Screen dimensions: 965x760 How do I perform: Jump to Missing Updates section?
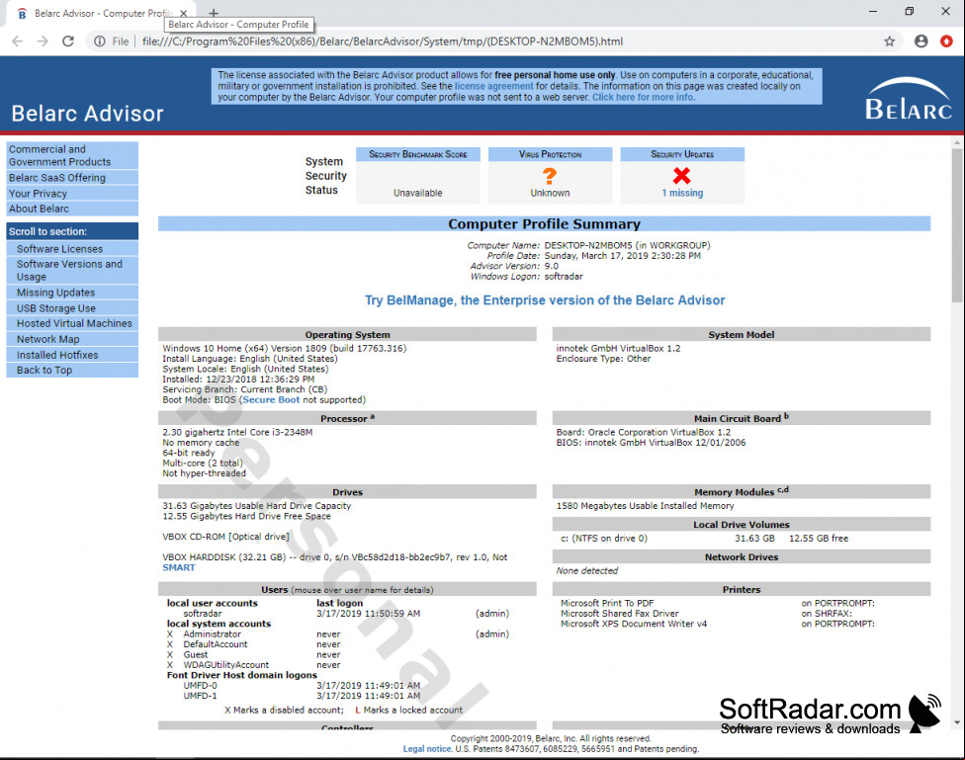tap(72, 293)
